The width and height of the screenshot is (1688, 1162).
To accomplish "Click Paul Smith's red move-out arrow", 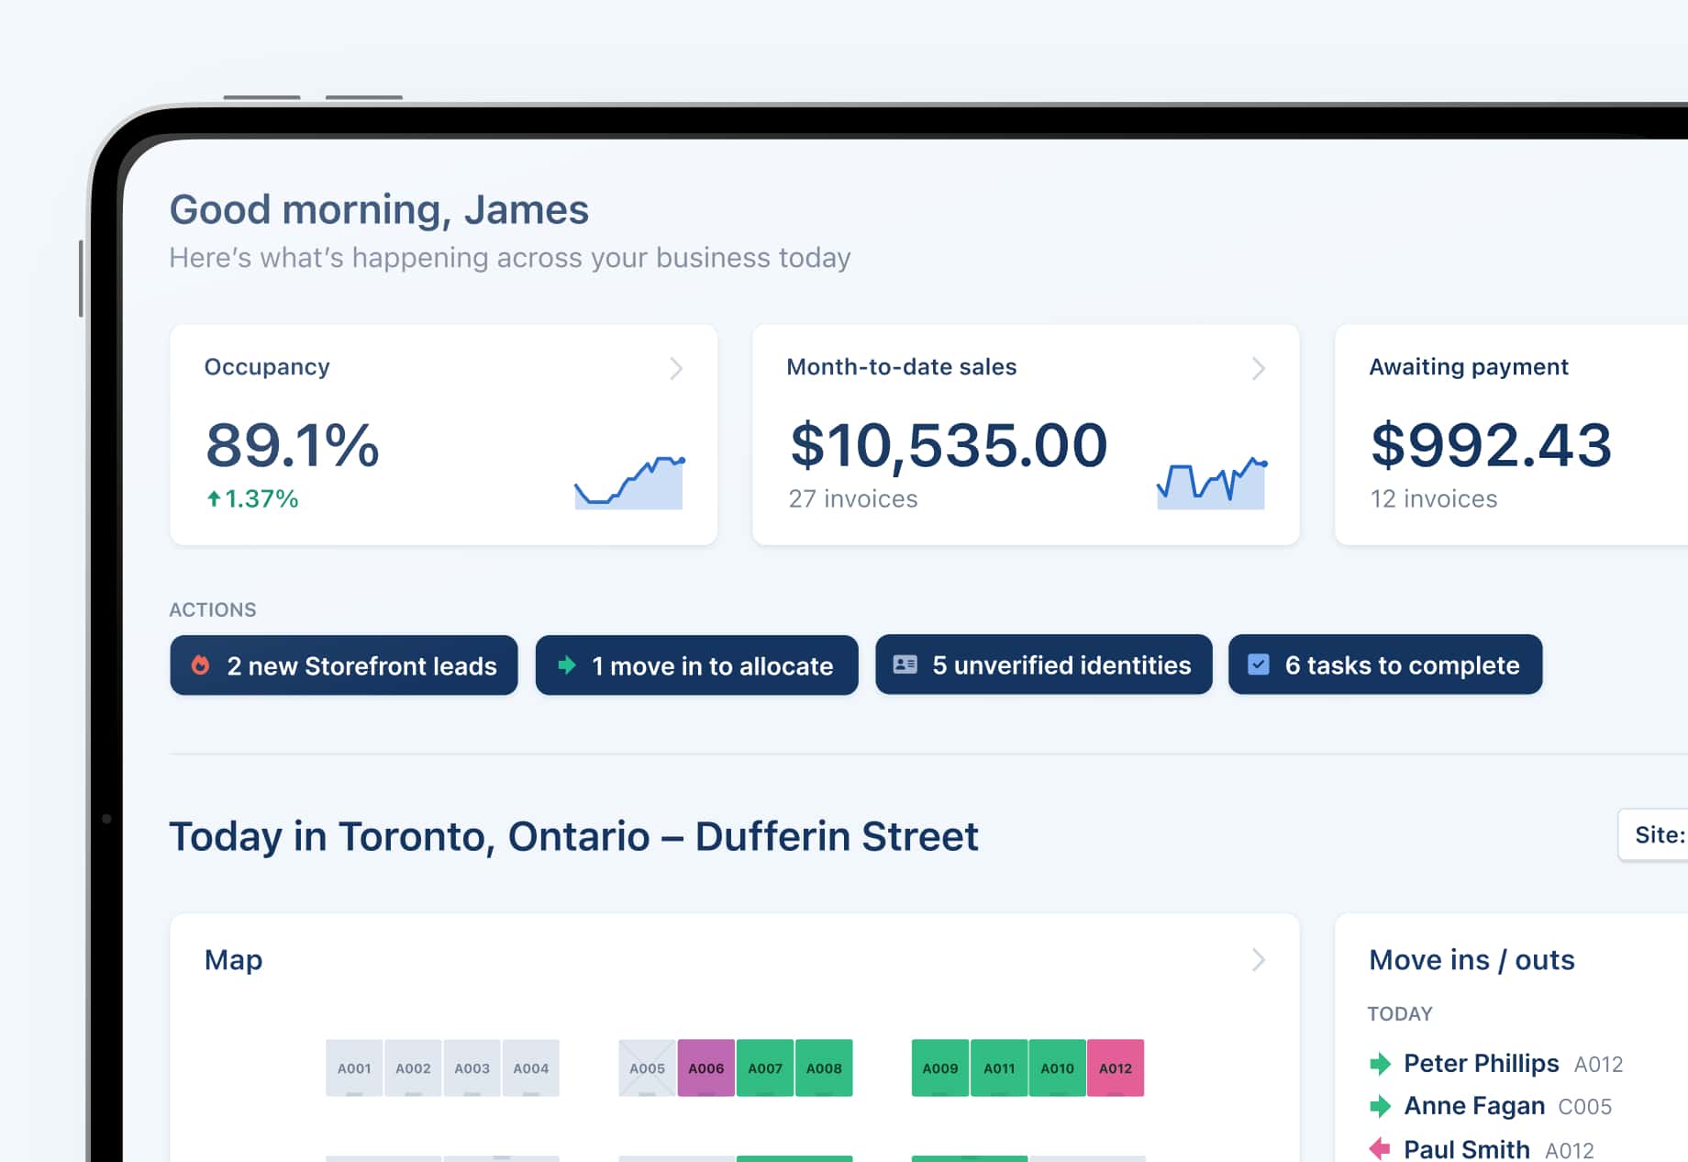I will tap(1380, 1147).
